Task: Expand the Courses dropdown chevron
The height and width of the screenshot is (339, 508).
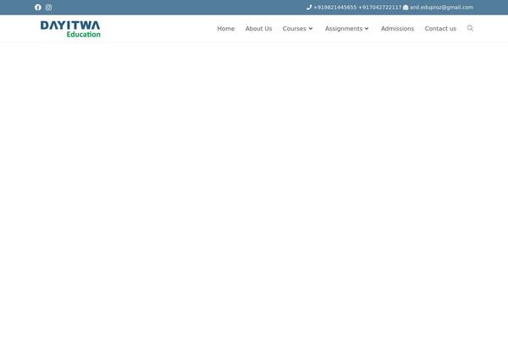Action: tap(311, 29)
